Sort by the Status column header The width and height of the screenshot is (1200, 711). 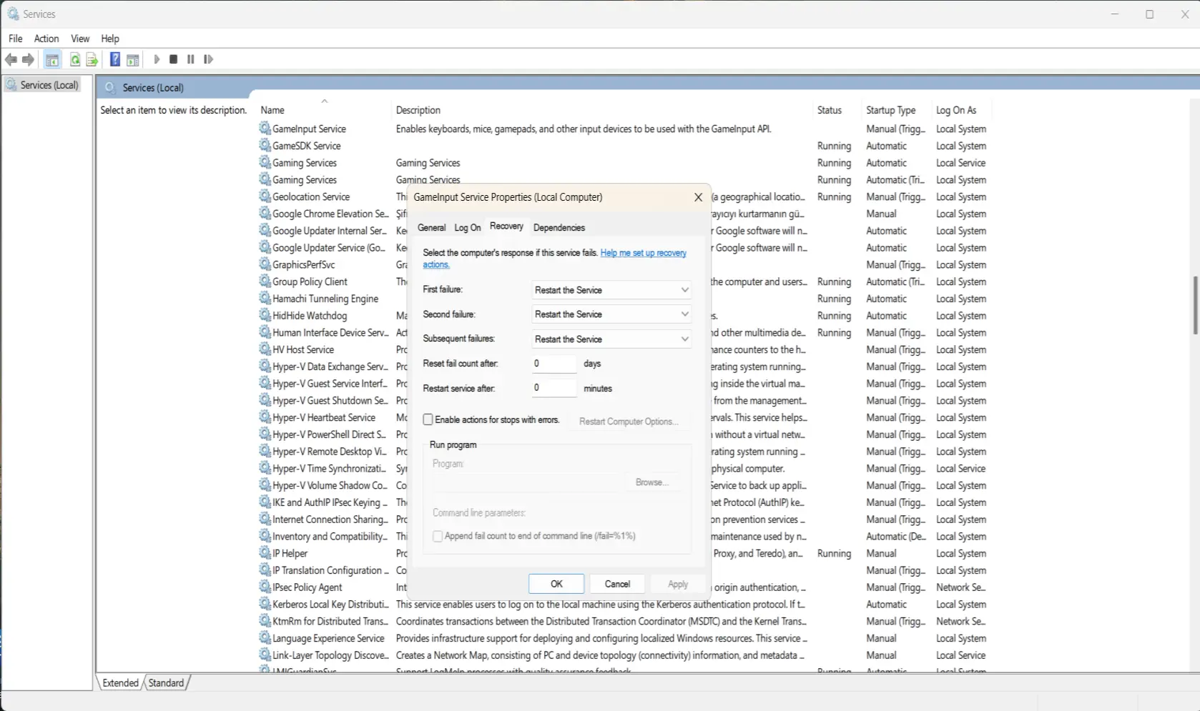click(x=837, y=110)
